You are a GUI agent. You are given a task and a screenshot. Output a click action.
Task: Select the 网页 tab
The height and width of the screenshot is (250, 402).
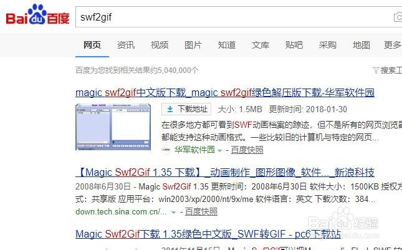pos(92,45)
